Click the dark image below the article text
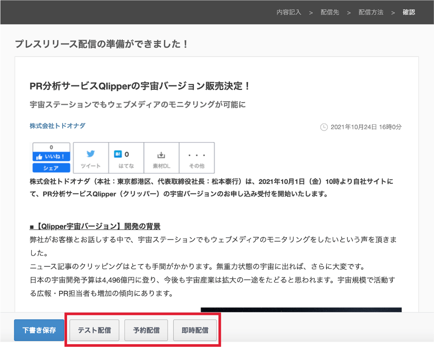 click(301, 310)
